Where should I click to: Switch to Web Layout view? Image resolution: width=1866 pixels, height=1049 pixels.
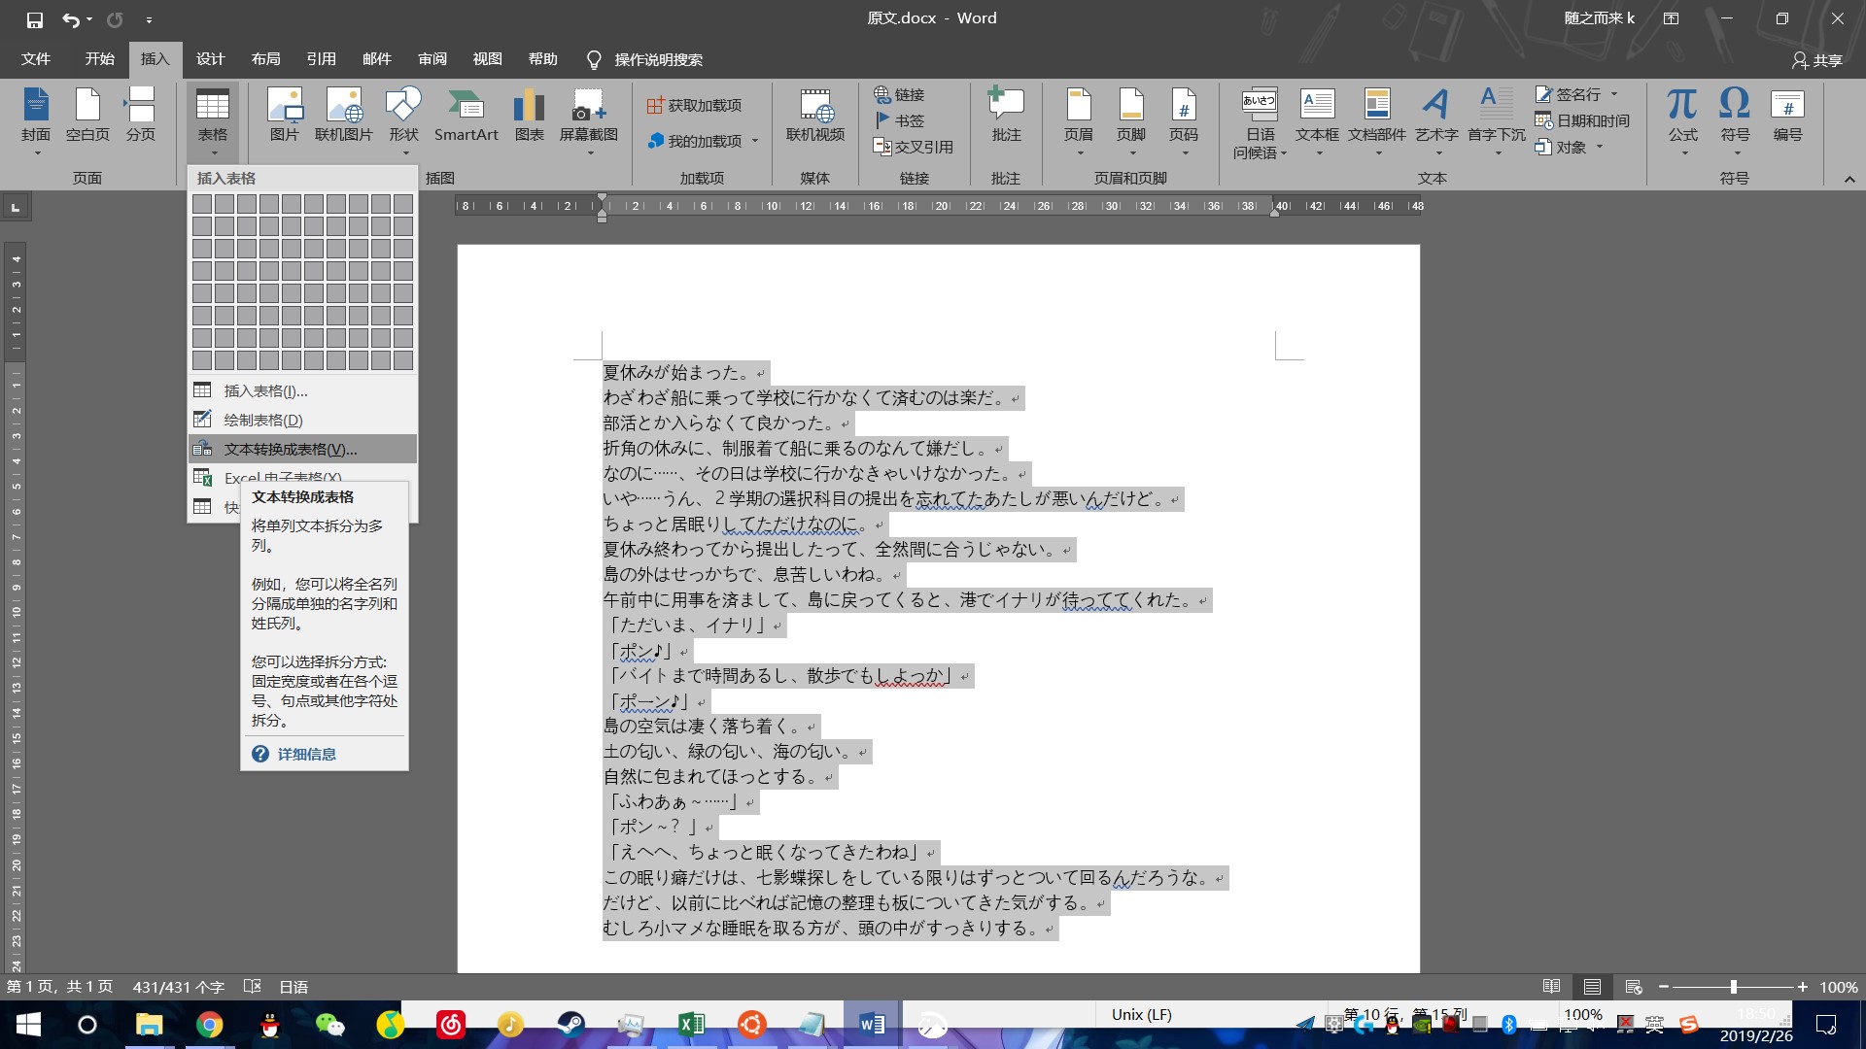(1633, 987)
